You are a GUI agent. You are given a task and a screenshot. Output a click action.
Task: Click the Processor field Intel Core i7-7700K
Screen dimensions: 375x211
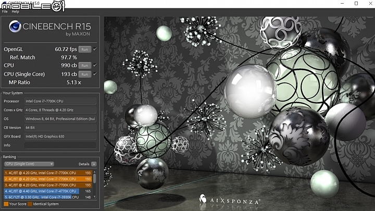[x=60, y=101]
